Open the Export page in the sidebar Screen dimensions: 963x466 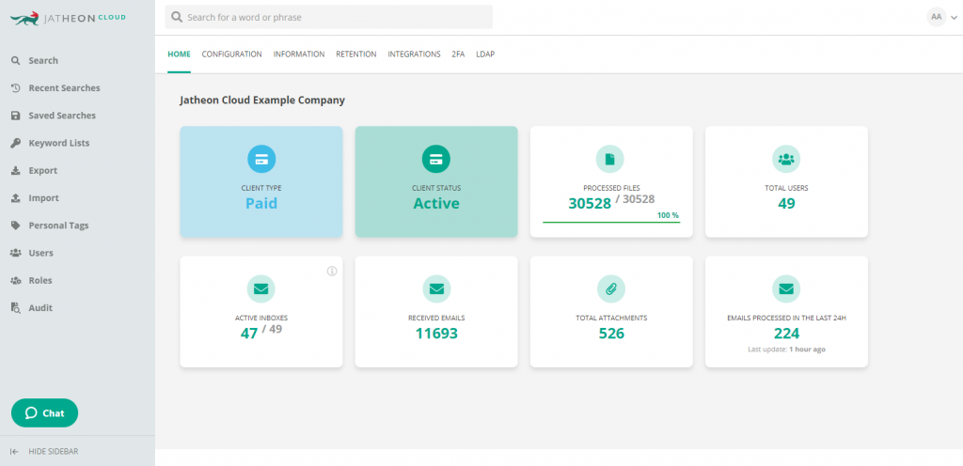43,170
